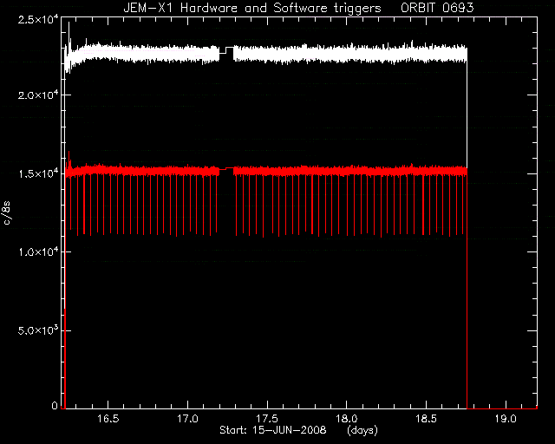This screenshot has width=555, height=444.
Task: Select the c/8s y-axis label
Action: (x=7, y=212)
